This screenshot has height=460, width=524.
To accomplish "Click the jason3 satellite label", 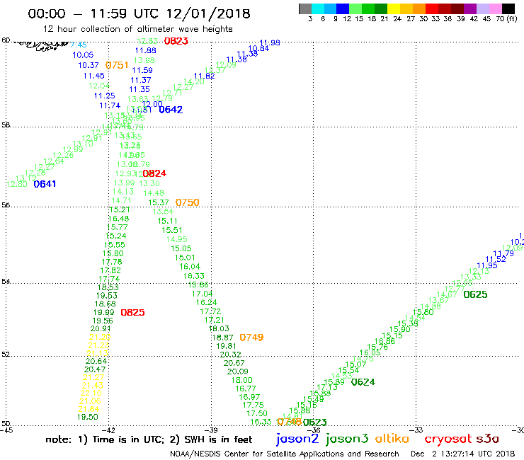I will point(347,439).
